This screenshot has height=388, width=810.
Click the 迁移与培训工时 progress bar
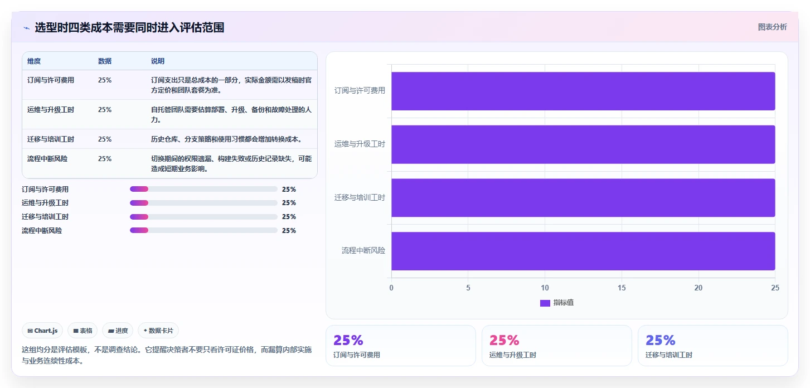coord(203,217)
